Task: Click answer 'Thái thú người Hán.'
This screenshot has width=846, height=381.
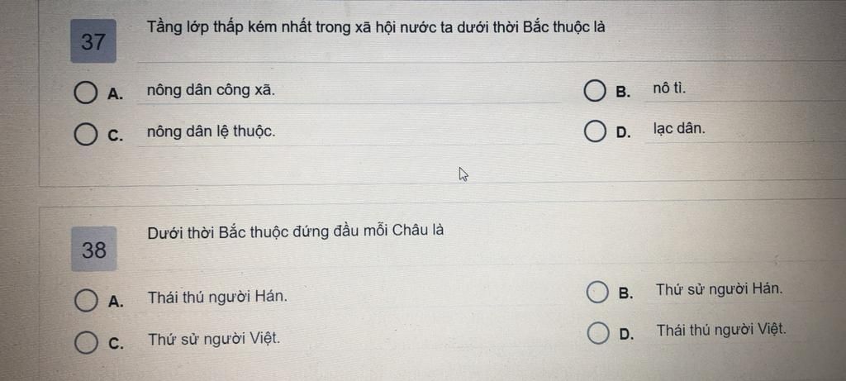Action: (217, 297)
